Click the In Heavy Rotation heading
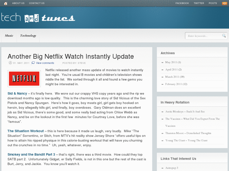229x171 pixels. 175,102
